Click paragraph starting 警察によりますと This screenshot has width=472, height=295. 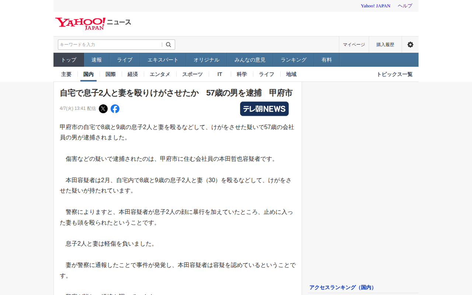(177, 217)
